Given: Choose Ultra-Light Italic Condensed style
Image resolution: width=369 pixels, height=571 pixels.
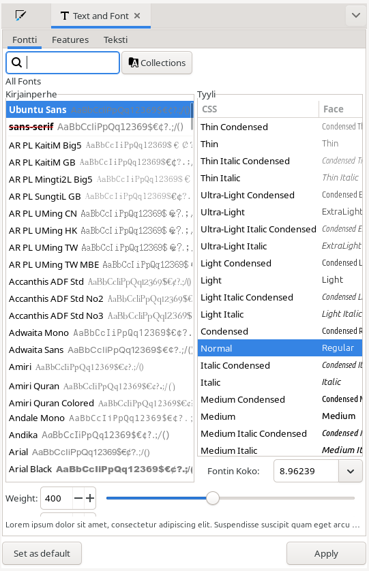Looking at the screenshot, I should (280, 229).
